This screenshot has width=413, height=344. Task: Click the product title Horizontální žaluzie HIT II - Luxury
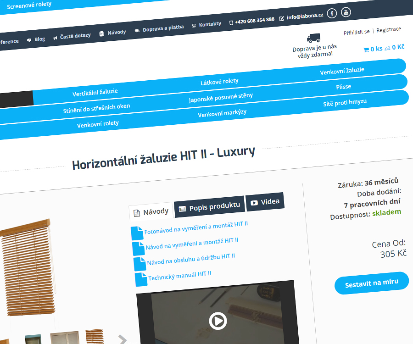click(163, 157)
